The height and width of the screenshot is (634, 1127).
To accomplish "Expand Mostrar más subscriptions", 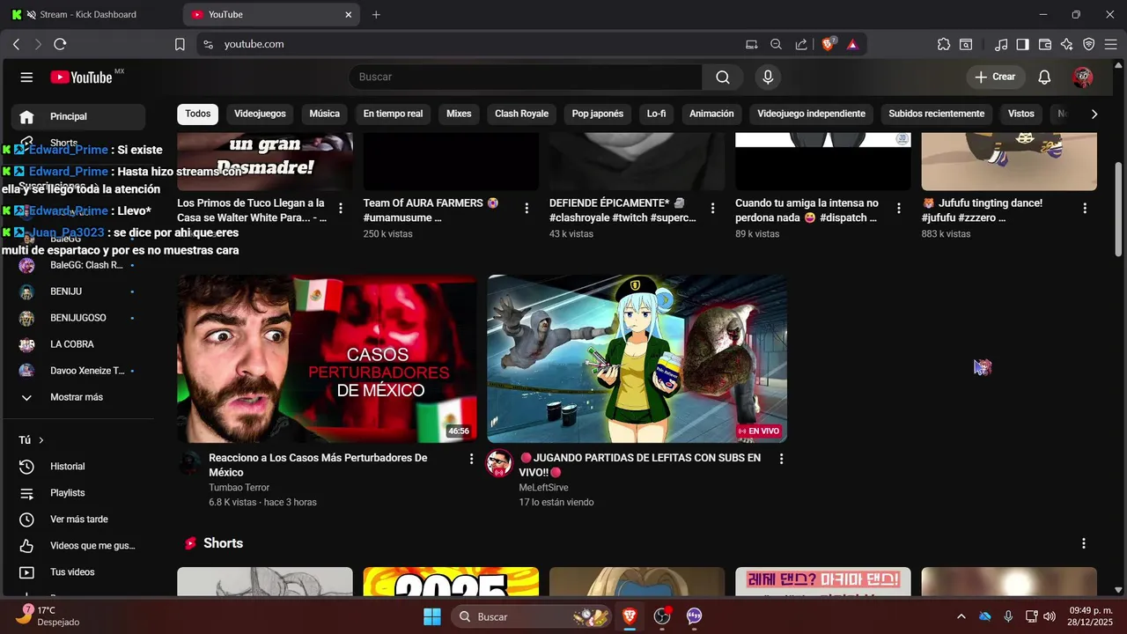I will pyautogui.click(x=78, y=397).
